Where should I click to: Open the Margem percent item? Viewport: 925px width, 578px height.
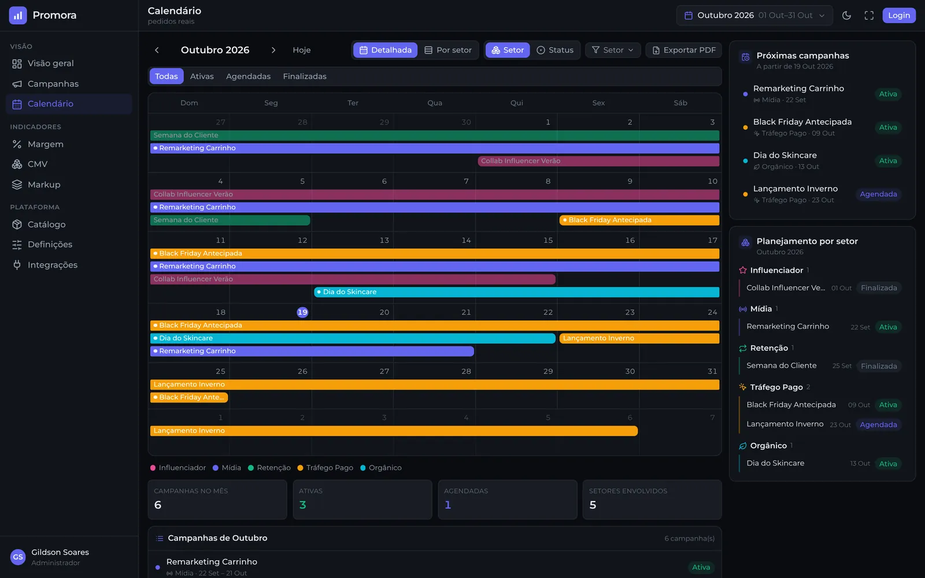(69, 144)
